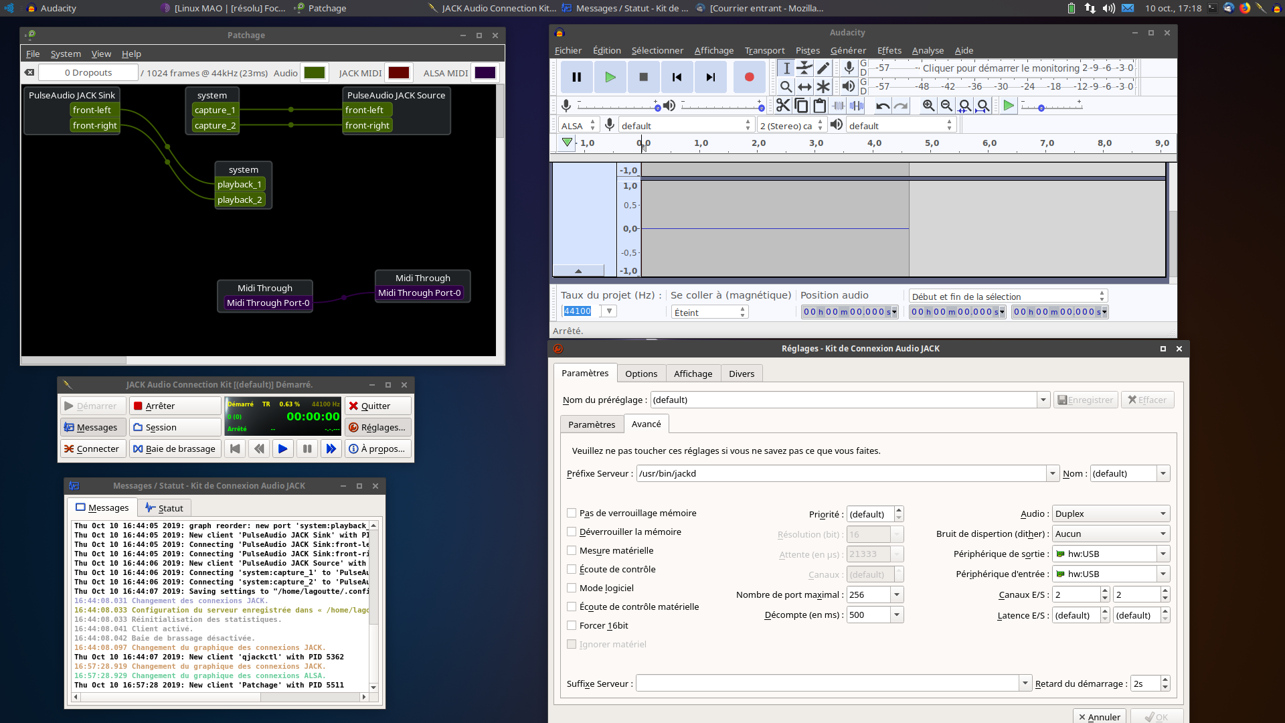Select the Envelope tool in Audacity
Viewport: 1285px width, 723px height.
[x=804, y=68]
